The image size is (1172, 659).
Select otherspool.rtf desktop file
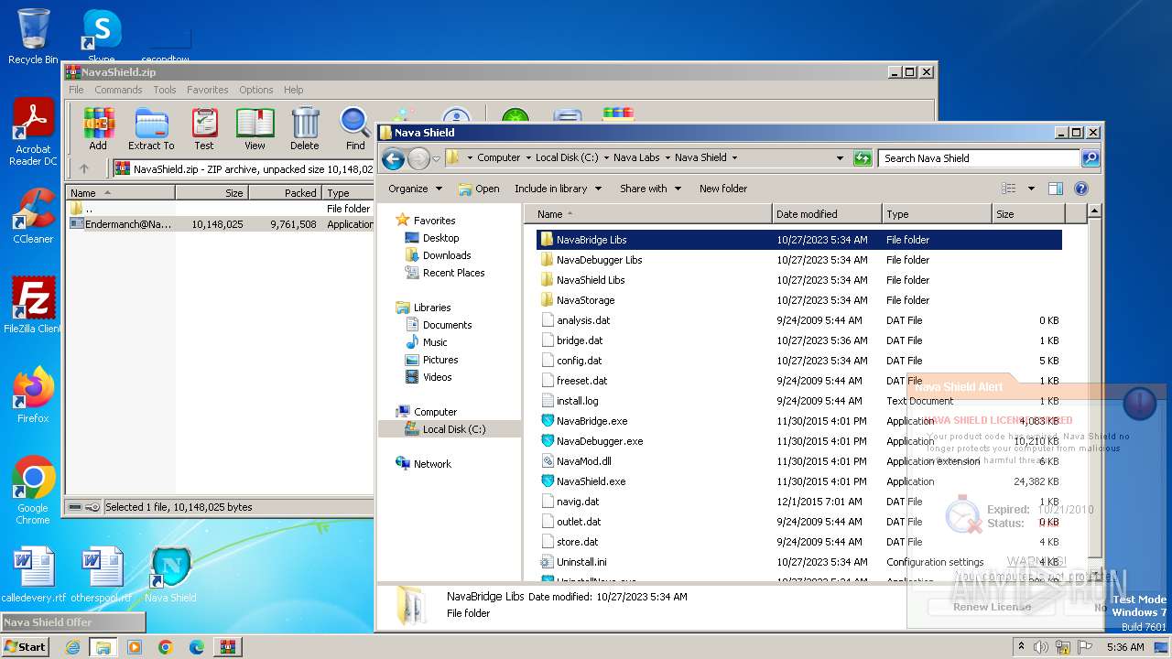point(102,575)
